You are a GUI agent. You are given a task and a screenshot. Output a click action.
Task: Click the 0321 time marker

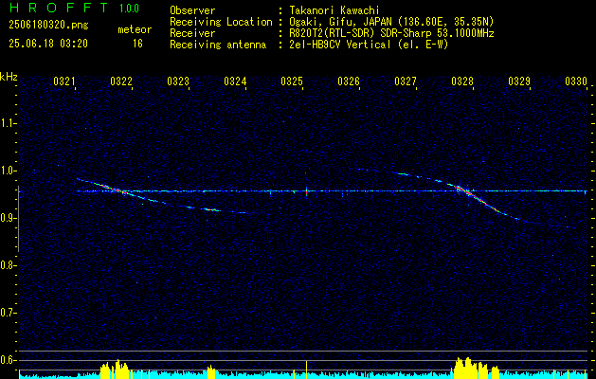click(64, 81)
